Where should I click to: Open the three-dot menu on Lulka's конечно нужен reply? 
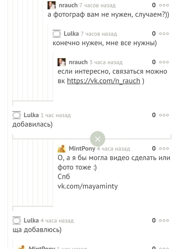164,34
